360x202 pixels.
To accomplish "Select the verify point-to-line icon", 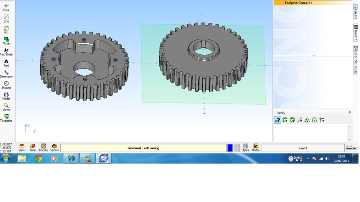I will 322,120.
